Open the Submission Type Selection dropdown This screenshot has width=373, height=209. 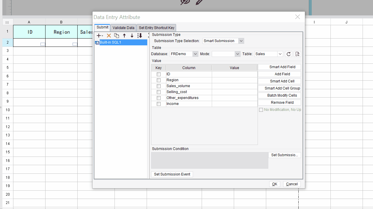tap(241, 41)
